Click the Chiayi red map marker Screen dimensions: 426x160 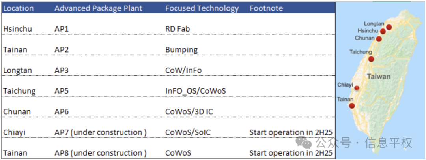coord(357,88)
